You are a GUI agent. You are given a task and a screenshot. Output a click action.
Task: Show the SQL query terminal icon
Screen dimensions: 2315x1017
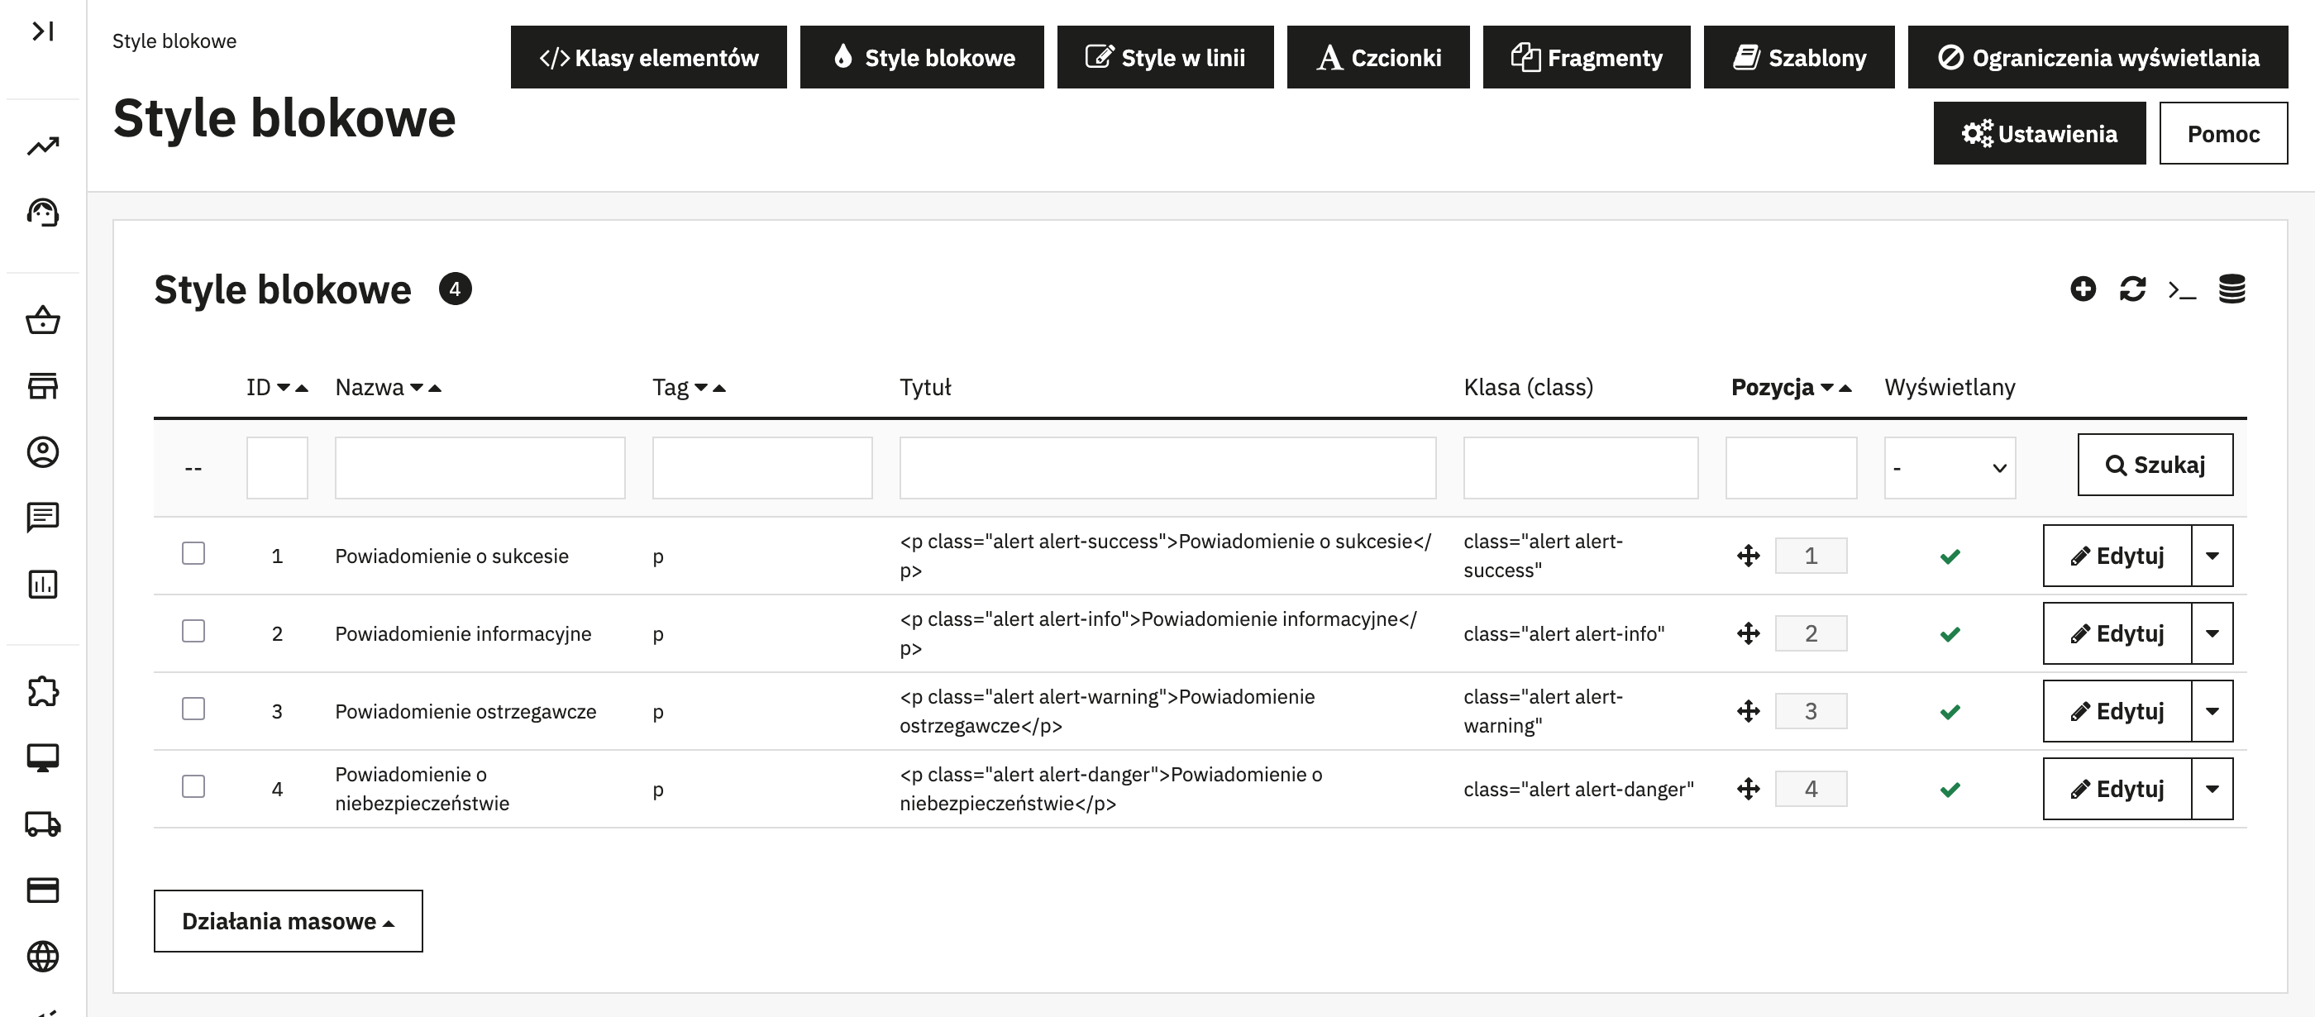(2181, 289)
